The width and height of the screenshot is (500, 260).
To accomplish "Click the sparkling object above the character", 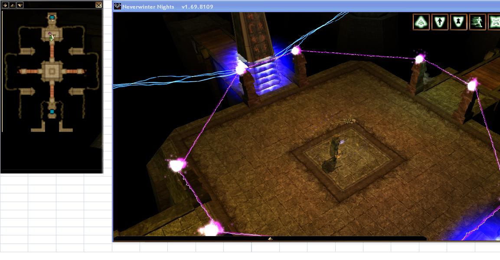I will pyautogui.click(x=347, y=121).
